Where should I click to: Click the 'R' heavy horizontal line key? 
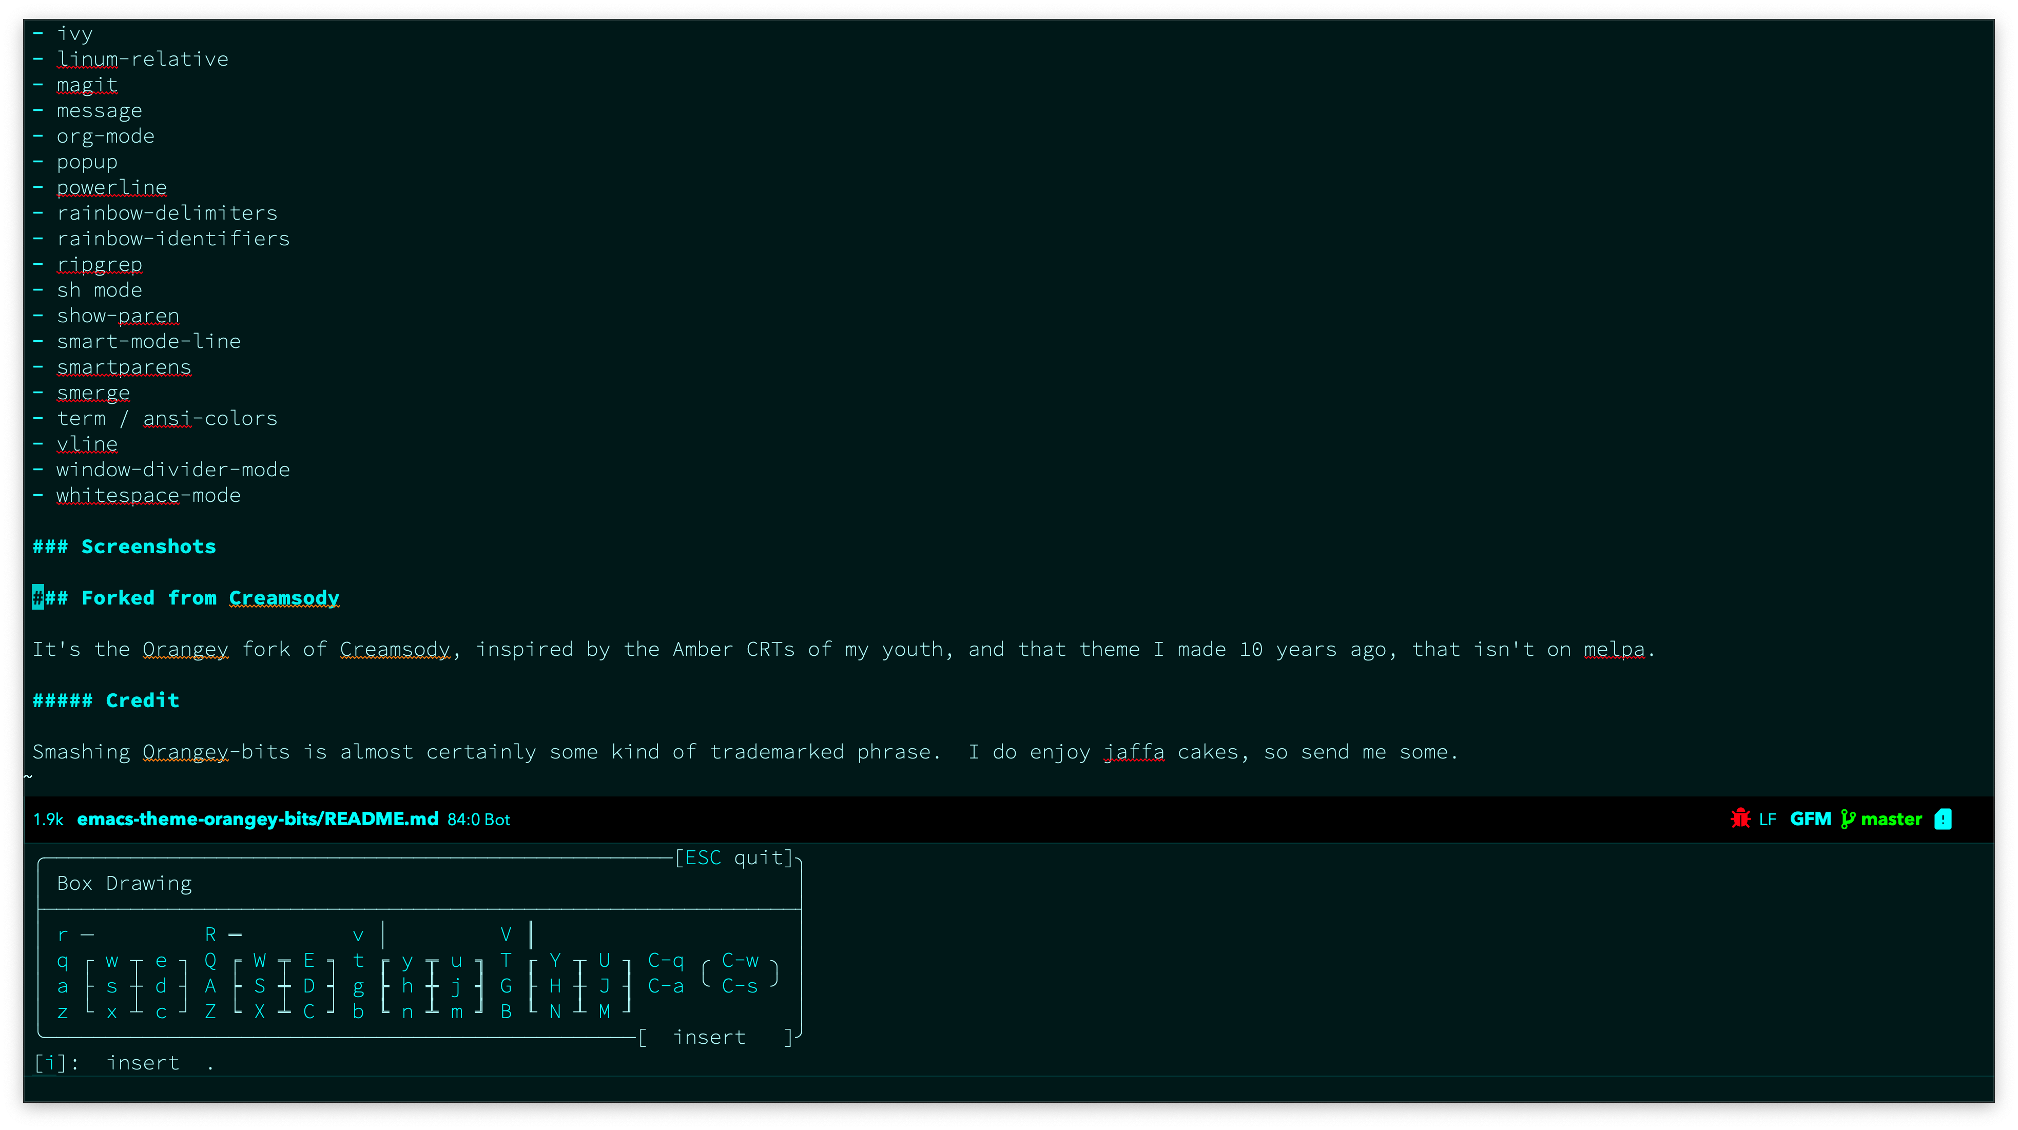(x=210, y=934)
